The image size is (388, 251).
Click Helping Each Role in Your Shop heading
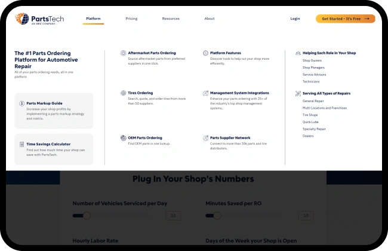[x=329, y=53]
